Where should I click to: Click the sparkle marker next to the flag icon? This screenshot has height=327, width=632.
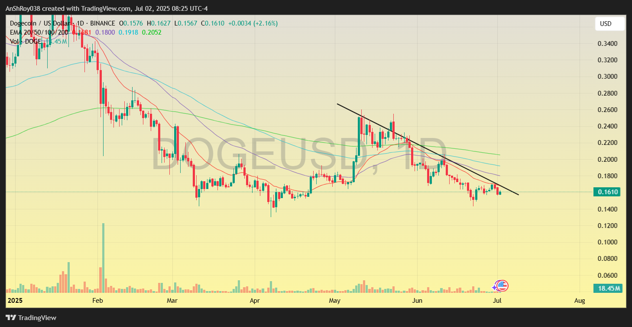pyautogui.click(x=495, y=287)
